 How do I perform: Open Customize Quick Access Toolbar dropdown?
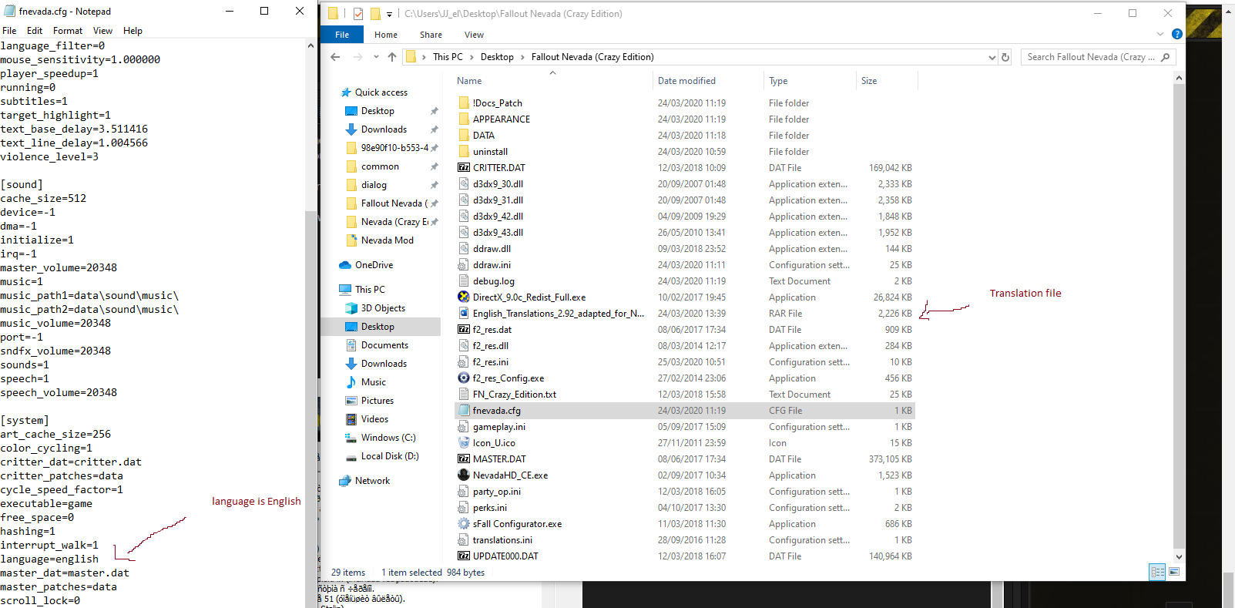[389, 14]
